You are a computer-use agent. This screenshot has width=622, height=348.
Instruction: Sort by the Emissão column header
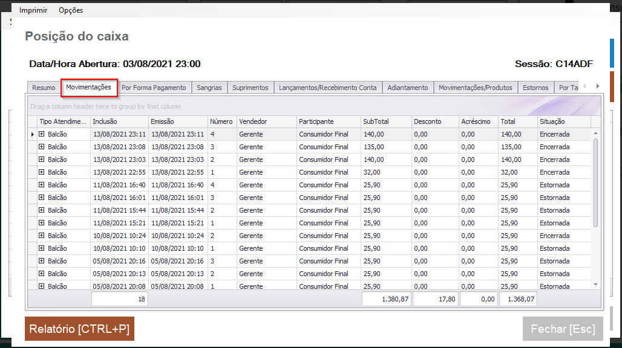coord(178,121)
